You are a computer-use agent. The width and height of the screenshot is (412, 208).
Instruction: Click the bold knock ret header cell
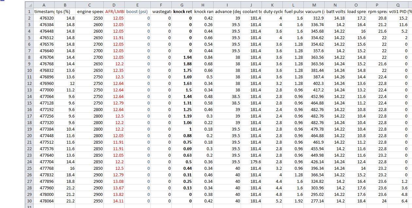click(x=182, y=11)
